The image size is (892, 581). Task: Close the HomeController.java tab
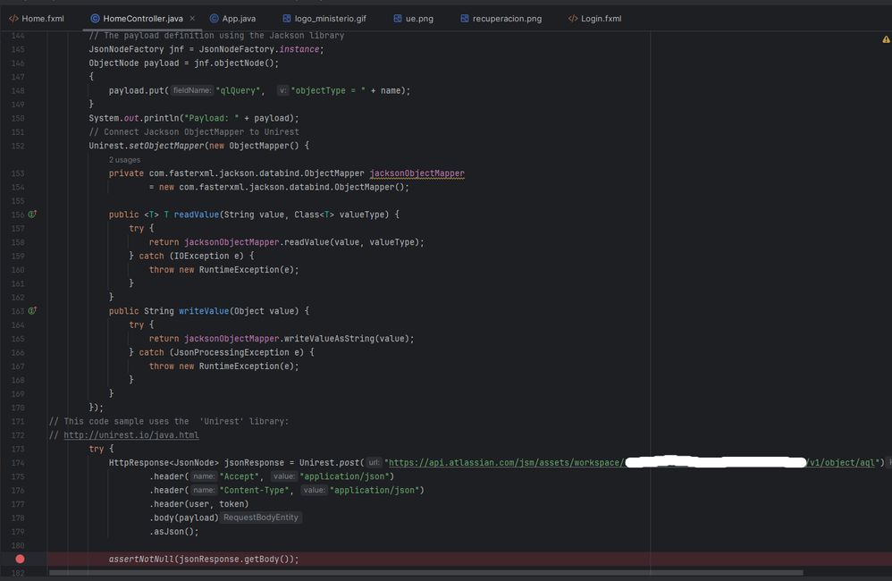tap(192, 18)
